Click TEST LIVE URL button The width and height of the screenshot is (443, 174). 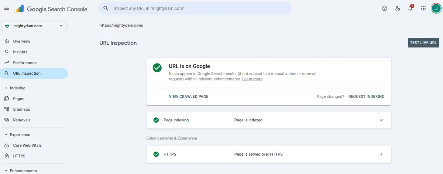[x=423, y=43]
